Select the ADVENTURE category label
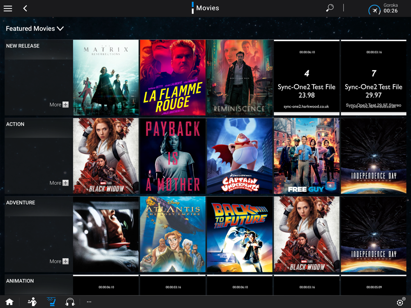Image resolution: width=411 pixels, height=308 pixels. (x=21, y=202)
